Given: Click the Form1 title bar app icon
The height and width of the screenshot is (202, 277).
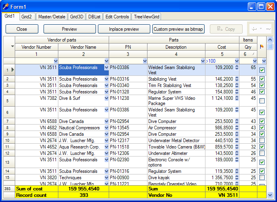Looking at the screenshot, I should (6, 6).
